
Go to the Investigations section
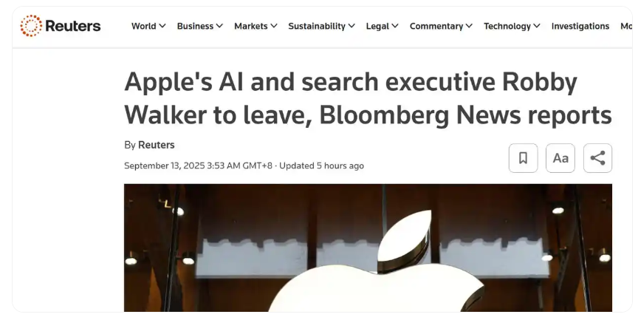pos(580,26)
